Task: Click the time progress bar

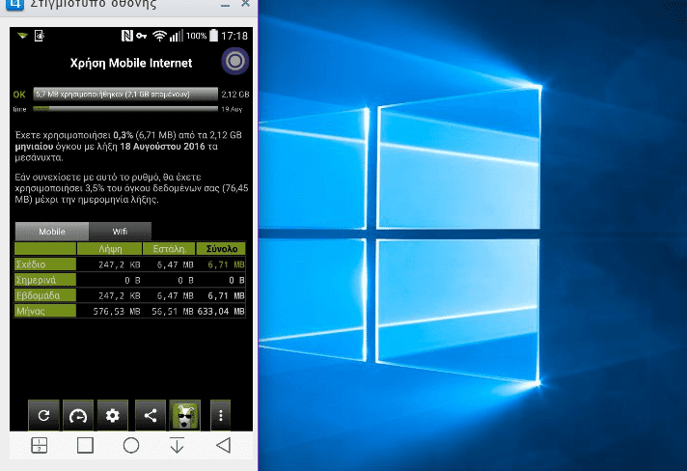Action: pos(125,109)
